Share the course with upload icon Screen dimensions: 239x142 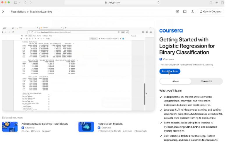tap(192, 12)
